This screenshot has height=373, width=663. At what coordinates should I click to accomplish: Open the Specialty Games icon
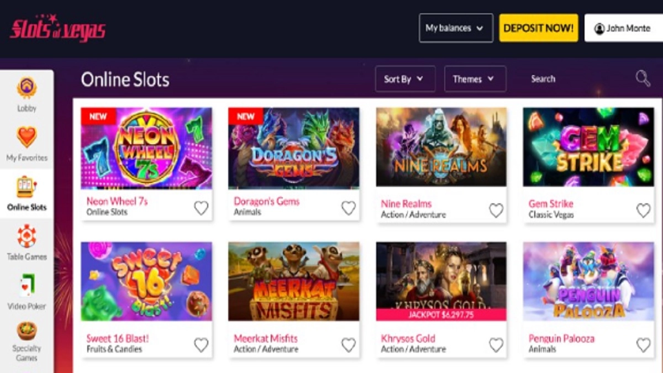tap(27, 330)
